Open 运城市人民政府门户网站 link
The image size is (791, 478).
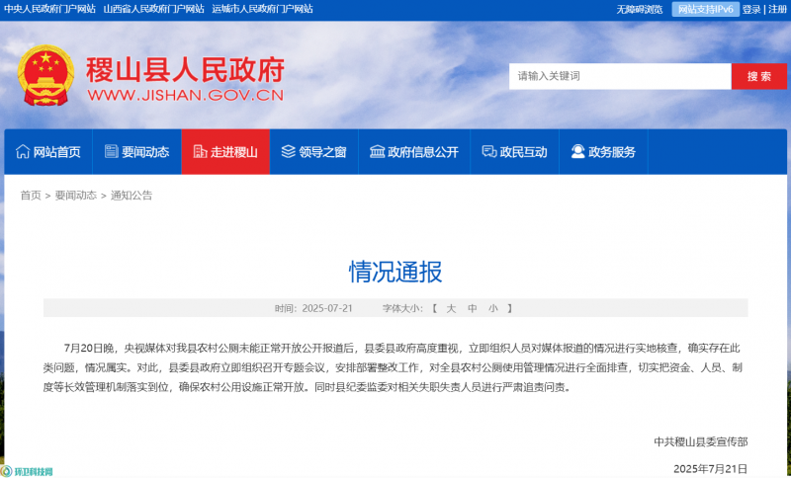click(x=262, y=9)
